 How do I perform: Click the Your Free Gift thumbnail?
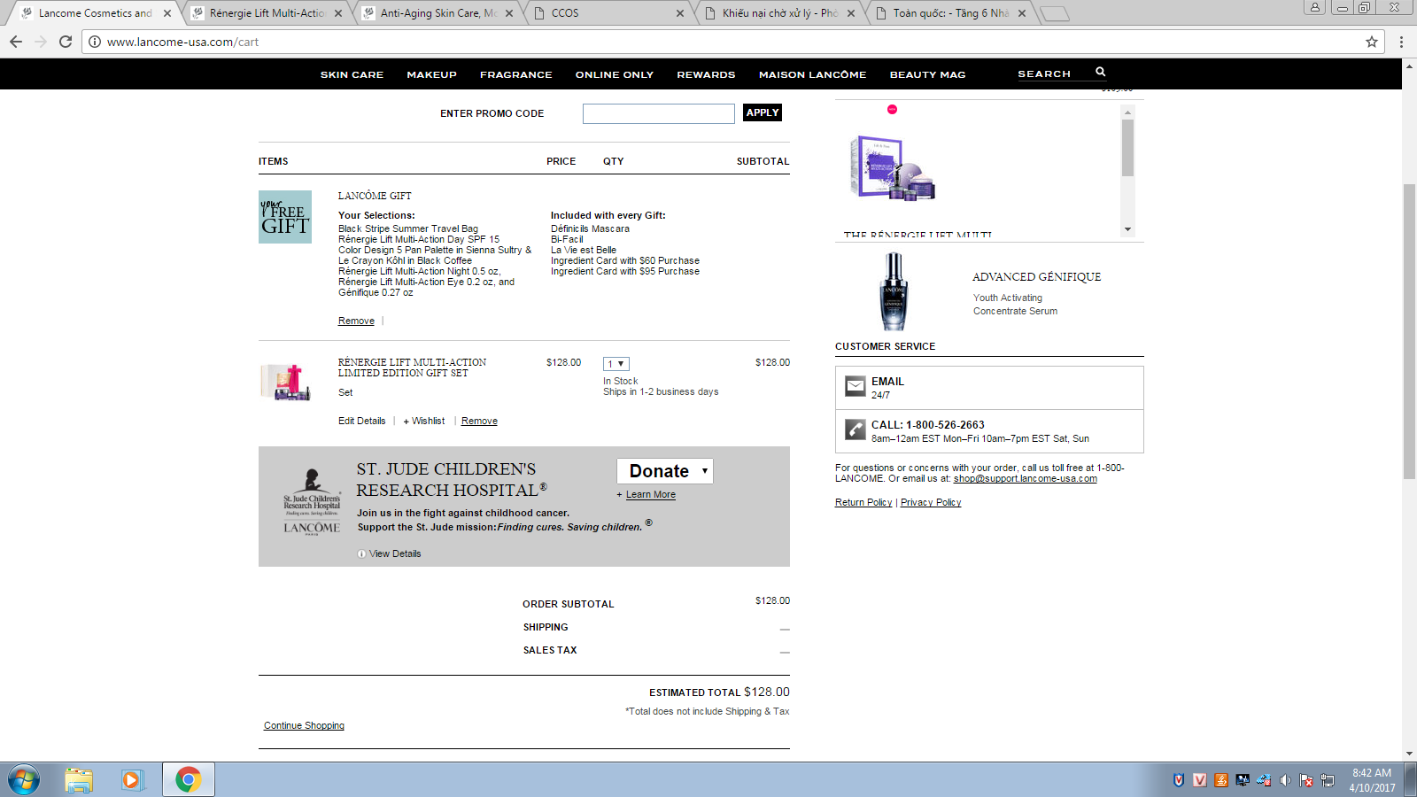[285, 217]
